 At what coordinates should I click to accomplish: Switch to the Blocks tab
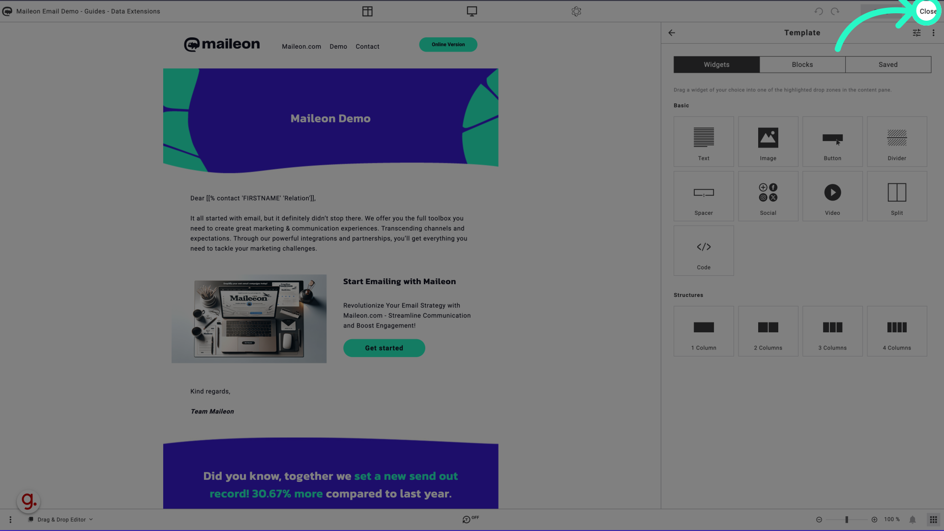point(802,64)
